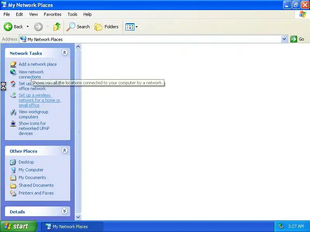Click the sidebar scrollbar thumb
Viewport: 310px width, 232px height.
click(x=78, y=132)
